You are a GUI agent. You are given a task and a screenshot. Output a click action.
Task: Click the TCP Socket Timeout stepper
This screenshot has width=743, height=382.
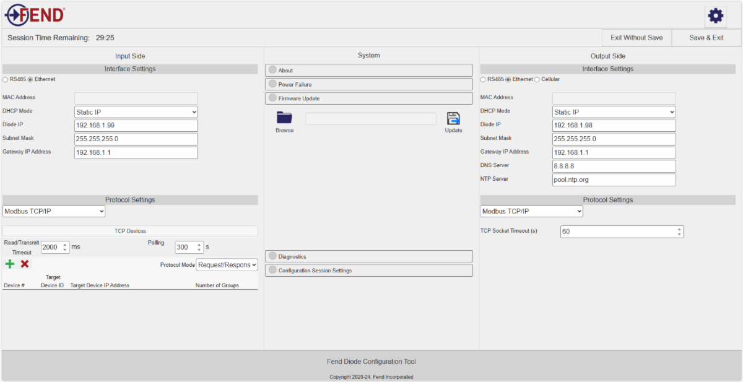(679, 232)
